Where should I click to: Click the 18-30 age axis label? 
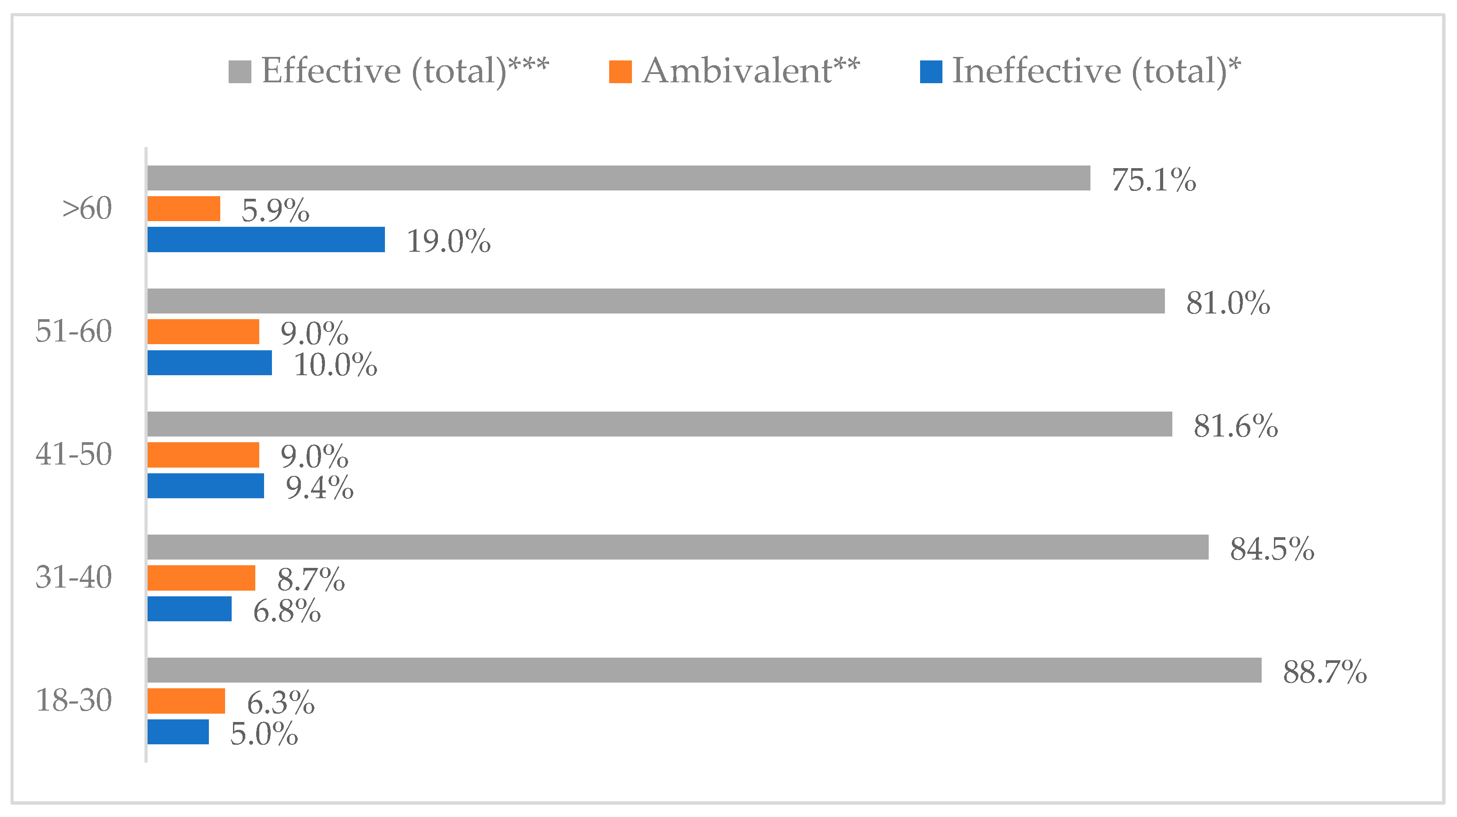coord(74,701)
